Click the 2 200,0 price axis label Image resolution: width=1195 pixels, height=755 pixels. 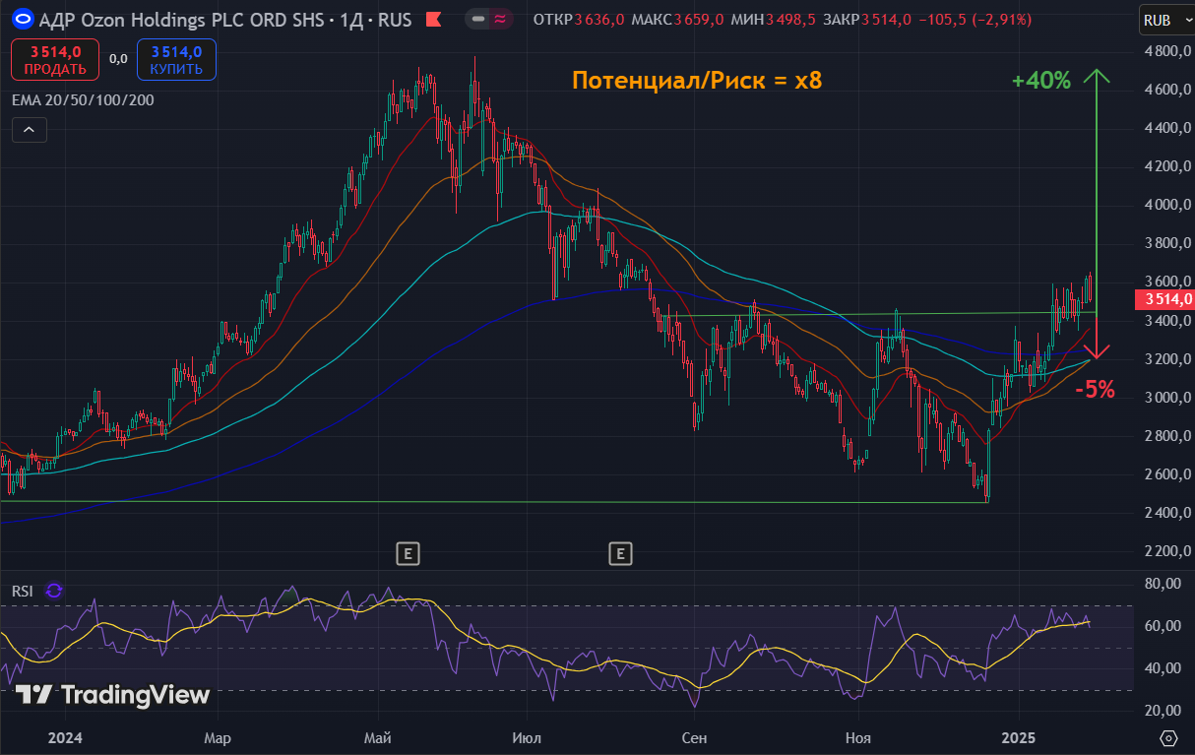point(1168,551)
